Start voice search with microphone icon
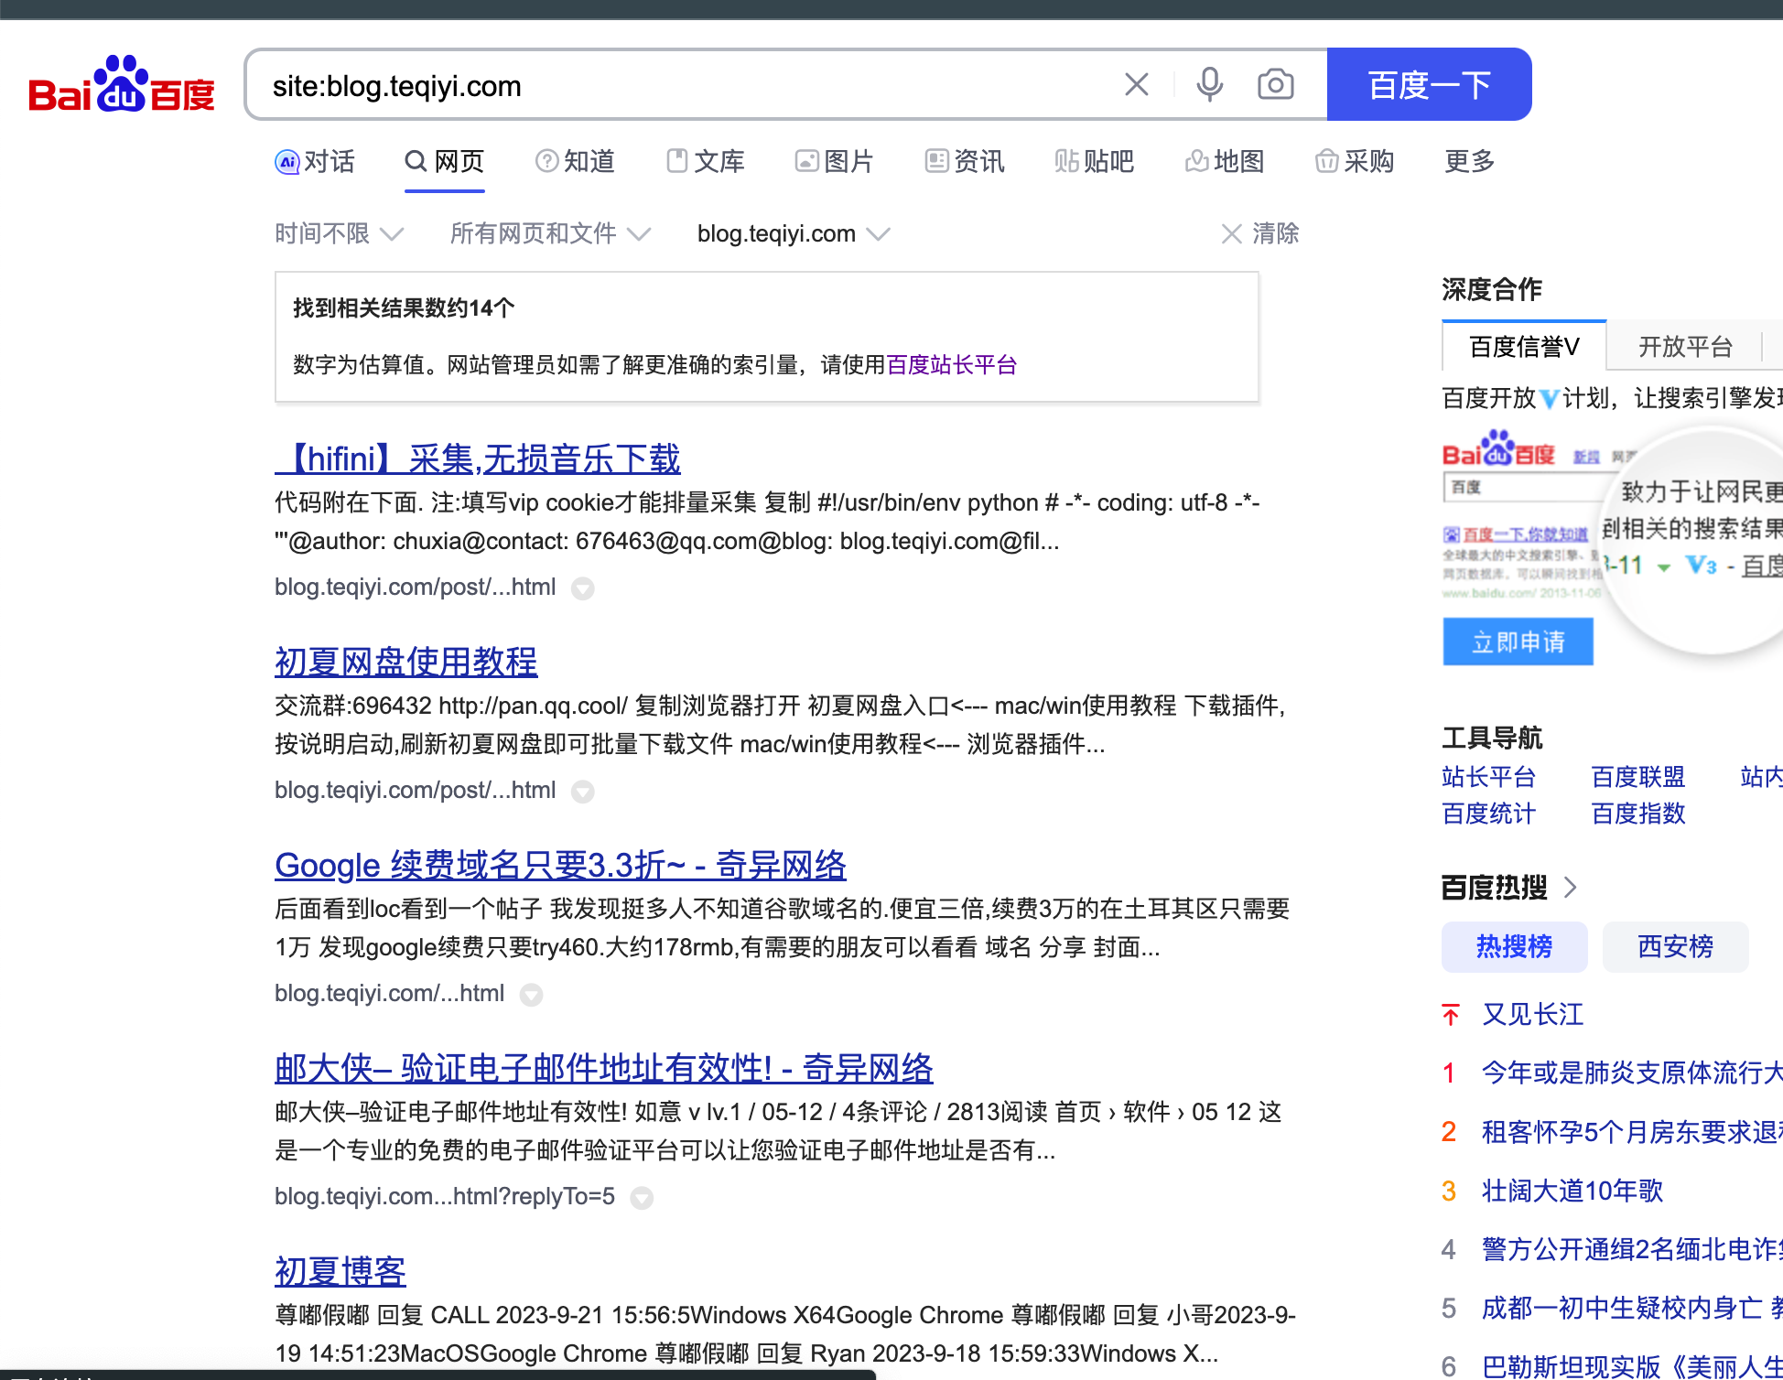 click(1209, 85)
